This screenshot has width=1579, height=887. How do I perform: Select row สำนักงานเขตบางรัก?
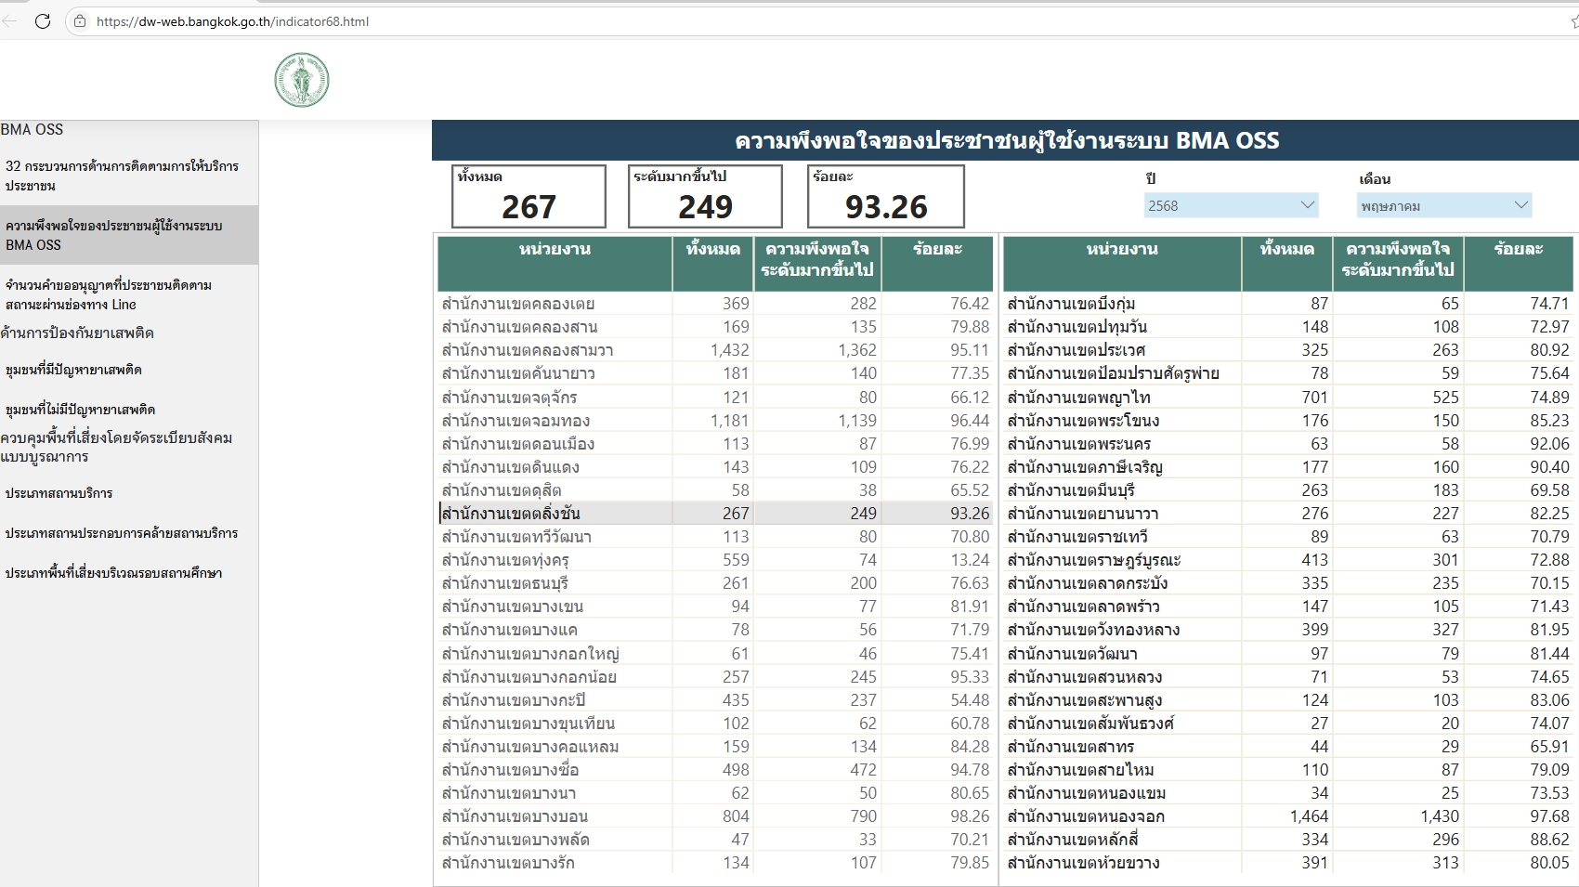715,863
